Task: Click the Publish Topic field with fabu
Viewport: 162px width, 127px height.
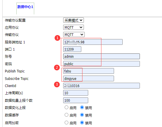Action: [88, 71]
